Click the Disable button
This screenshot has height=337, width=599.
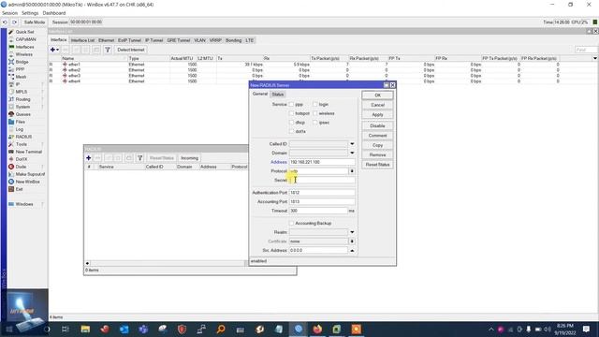pos(377,125)
